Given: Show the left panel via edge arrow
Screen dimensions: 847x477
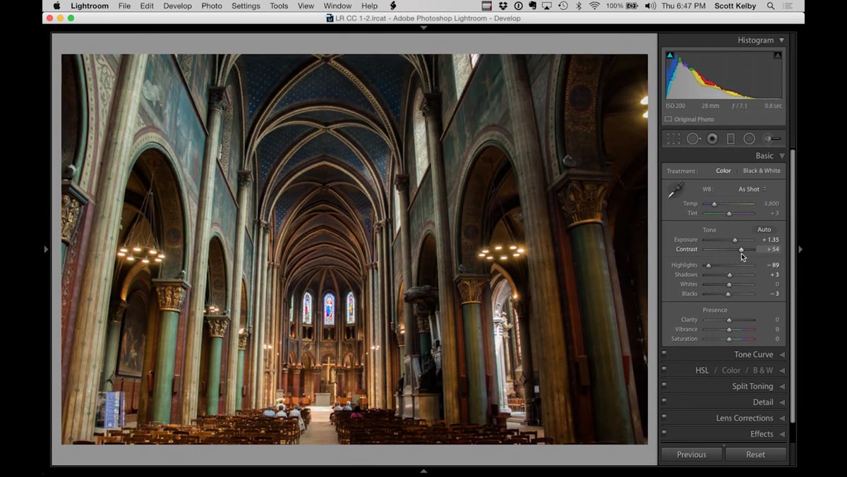Looking at the screenshot, I should click(46, 249).
